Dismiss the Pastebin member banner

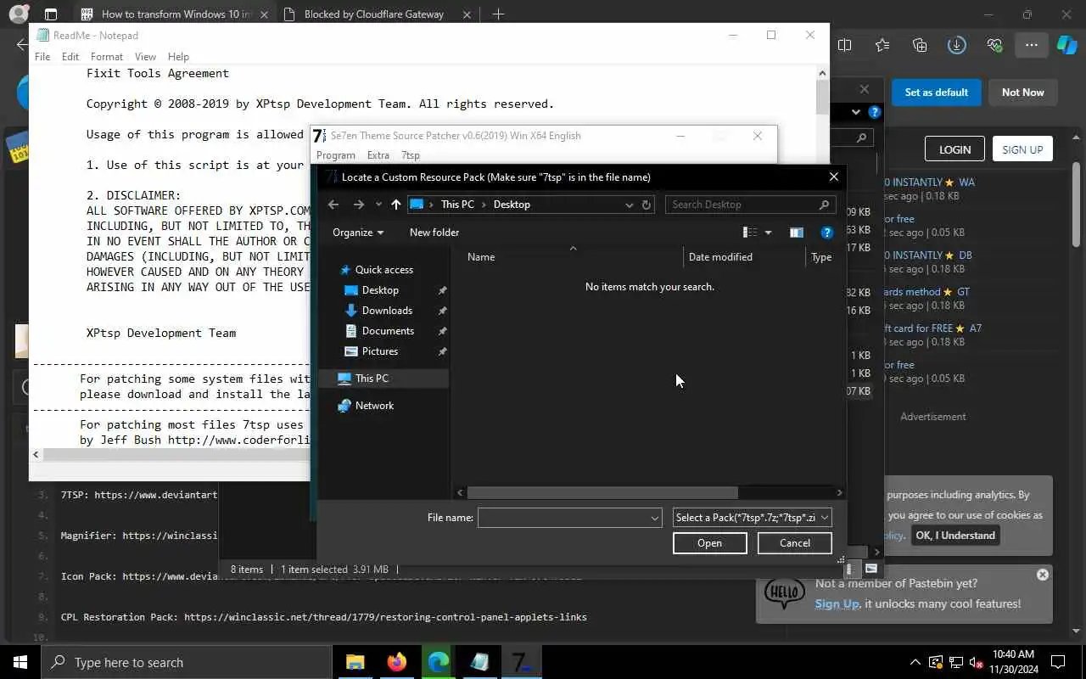click(x=1043, y=575)
